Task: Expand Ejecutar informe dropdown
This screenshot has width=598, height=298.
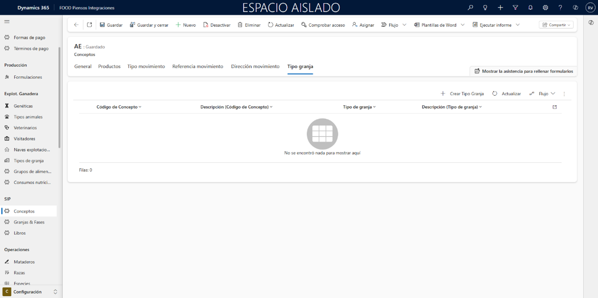Action: pos(517,25)
